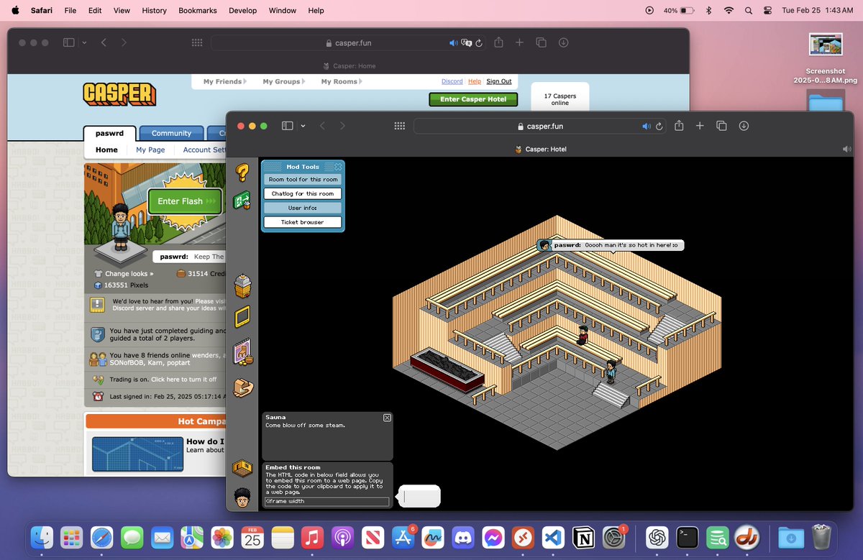Show tab overview in Hotel window
Image resolution: width=863 pixels, height=560 pixels.
721,126
